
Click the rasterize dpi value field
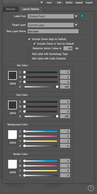68,48
